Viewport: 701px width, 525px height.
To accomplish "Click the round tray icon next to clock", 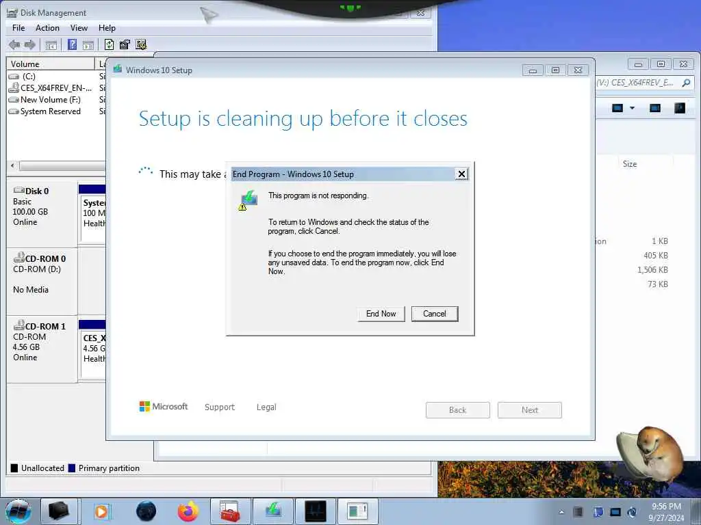I will [x=632, y=512].
